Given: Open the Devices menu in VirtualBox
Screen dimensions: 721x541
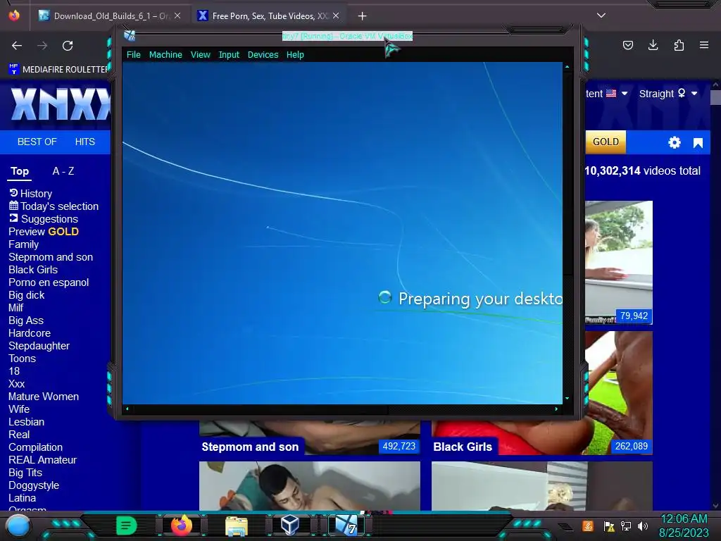Looking at the screenshot, I should pos(263,55).
